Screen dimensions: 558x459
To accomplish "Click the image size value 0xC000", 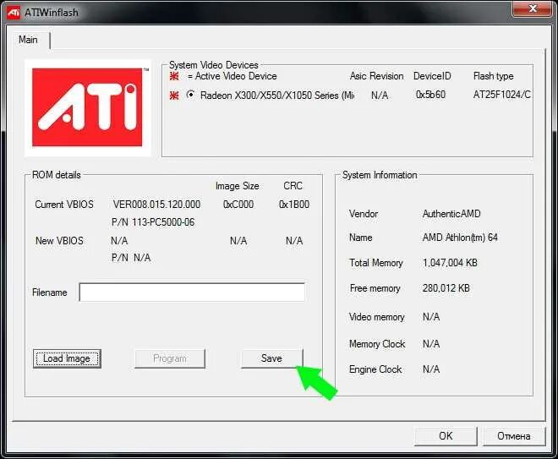I will pyautogui.click(x=238, y=205).
